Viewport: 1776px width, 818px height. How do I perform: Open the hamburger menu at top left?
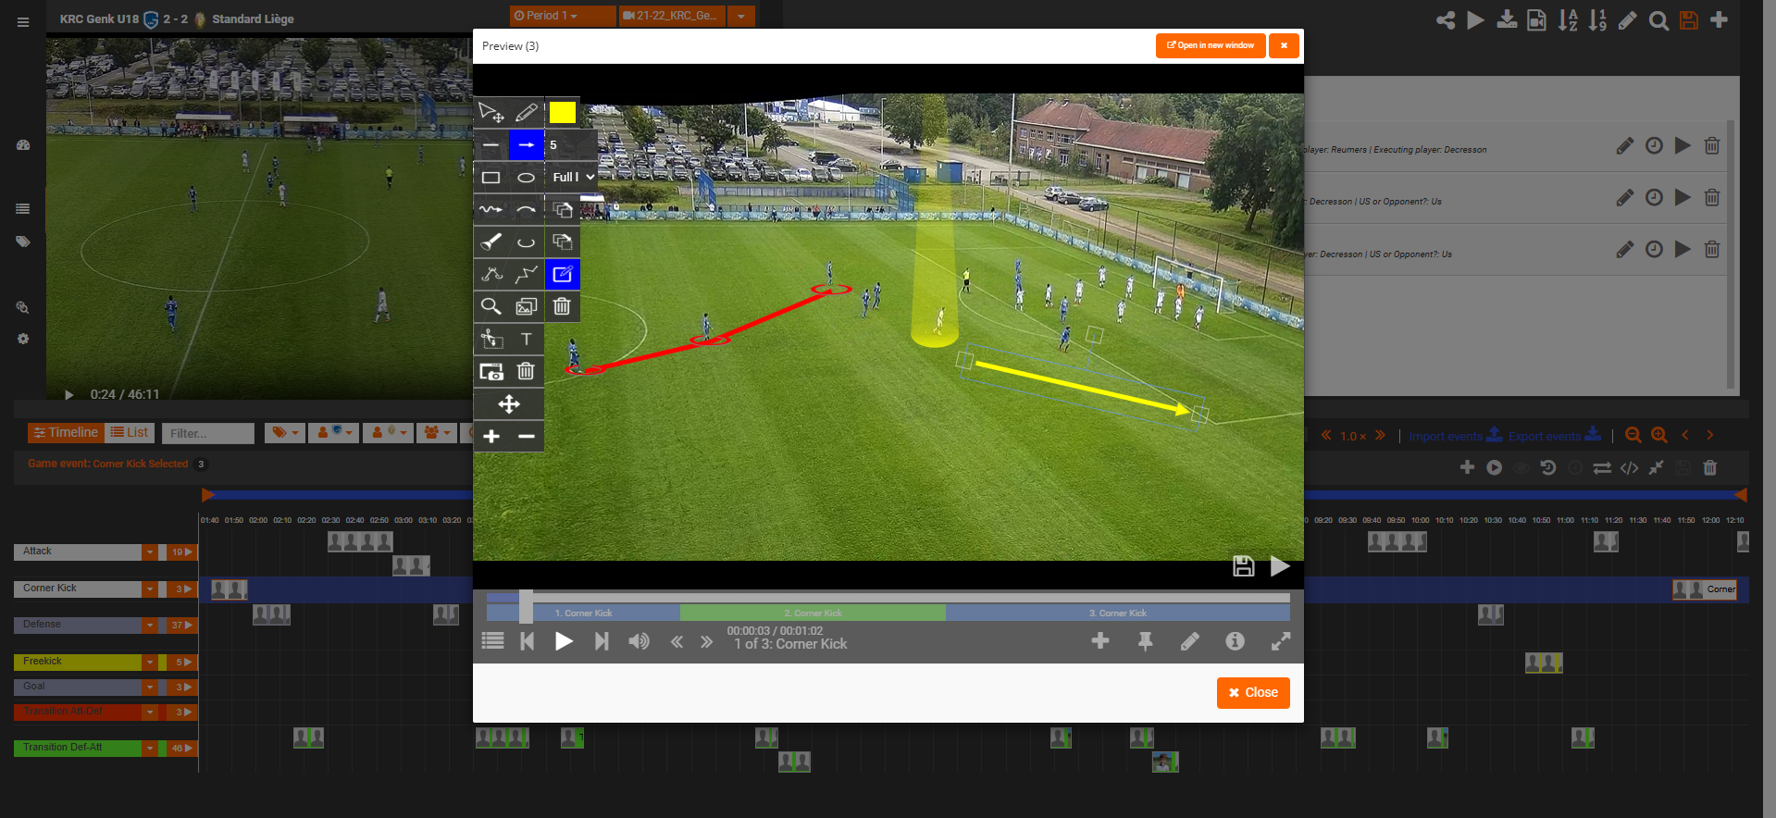click(x=23, y=22)
